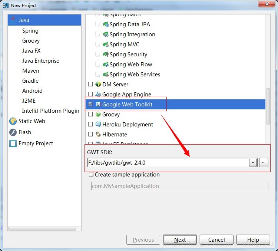The height and width of the screenshot is (251, 278).
Task: Click the Empty Project icon
Action: 13,143
